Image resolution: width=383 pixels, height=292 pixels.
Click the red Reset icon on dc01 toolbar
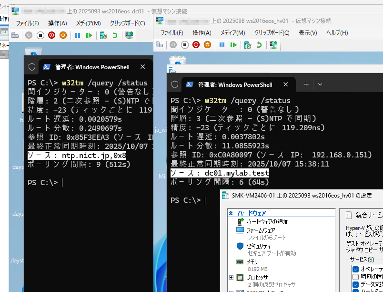click(52, 35)
